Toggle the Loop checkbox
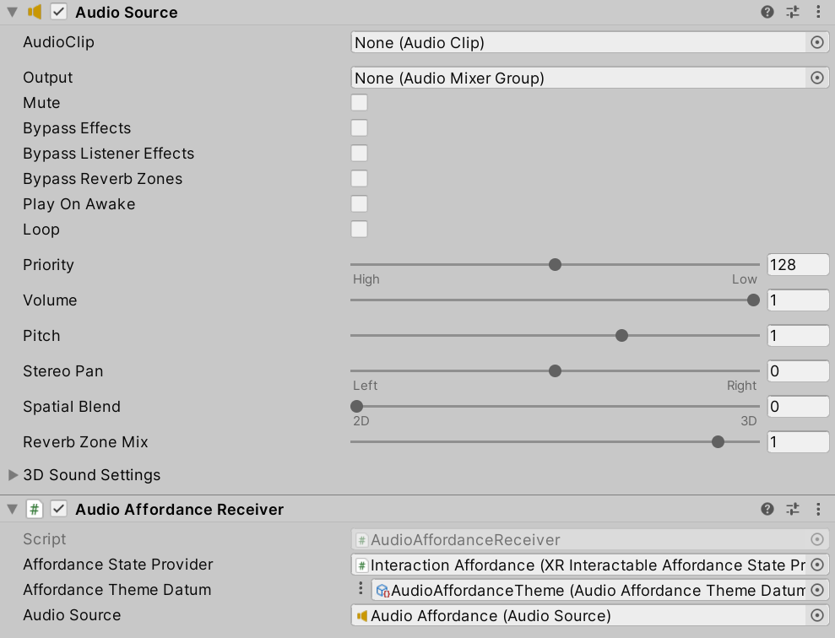This screenshot has height=638, width=835. (x=358, y=229)
